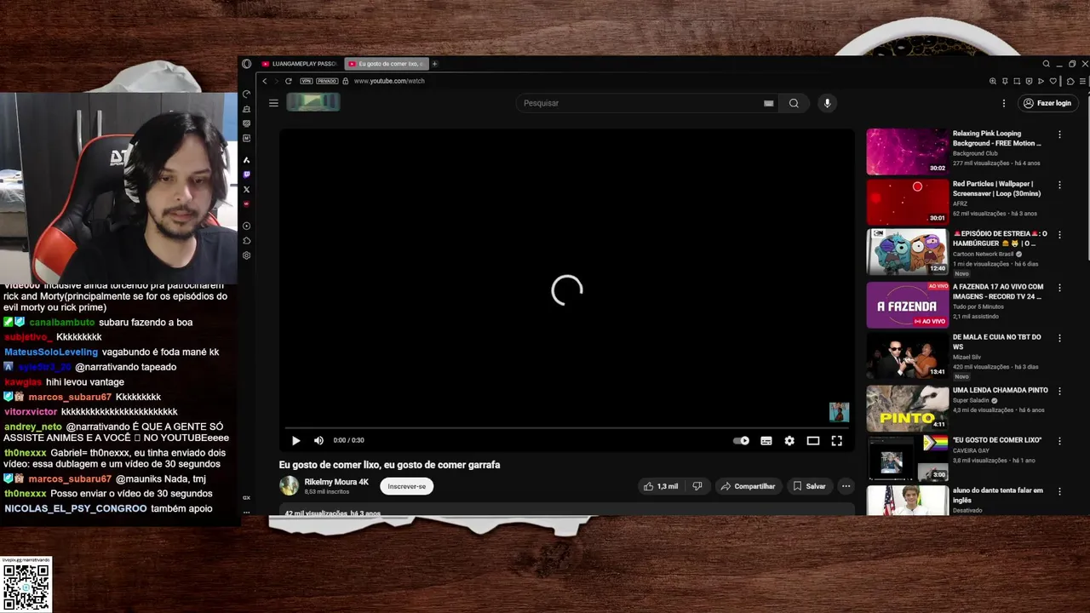This screenshot has height=613, width=1090.
Task: Toggle subtitles/closed captions in player
Action: [x=766, y=440]
